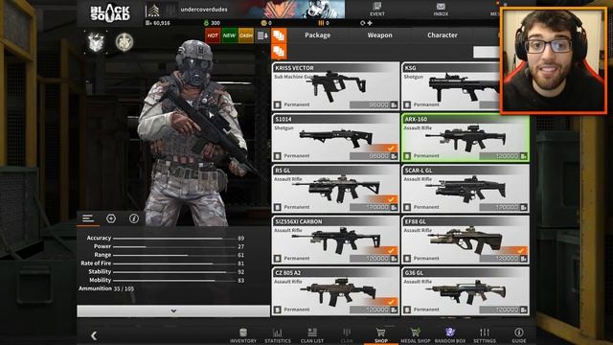Select the wolf emblem badge
Screen dimensions: 613x345
point(96,41)
